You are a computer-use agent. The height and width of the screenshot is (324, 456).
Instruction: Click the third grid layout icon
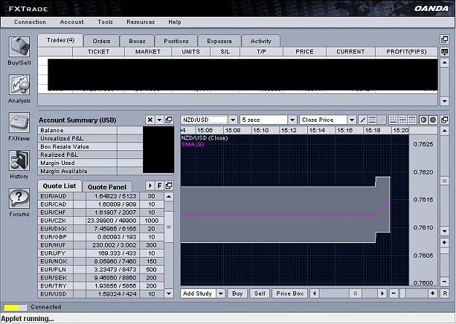click(411, 120)
